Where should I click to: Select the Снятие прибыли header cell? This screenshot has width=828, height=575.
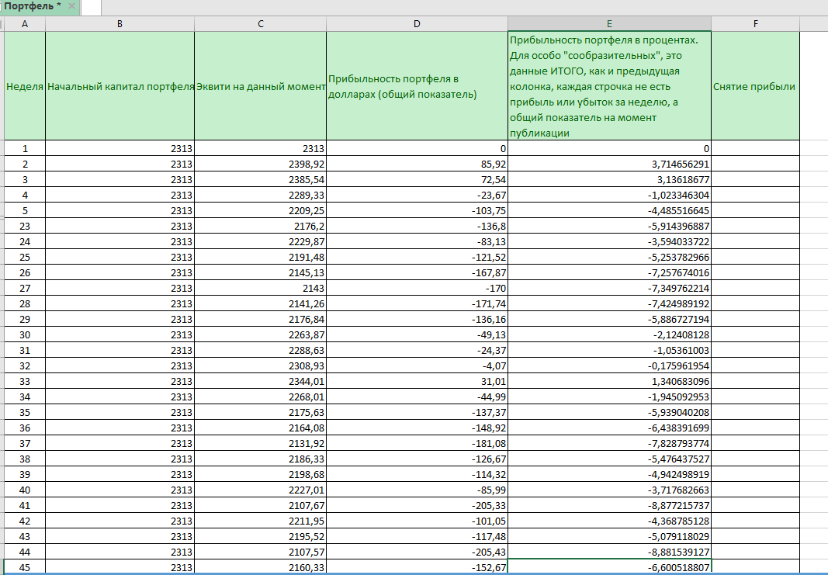coord(755,86)
